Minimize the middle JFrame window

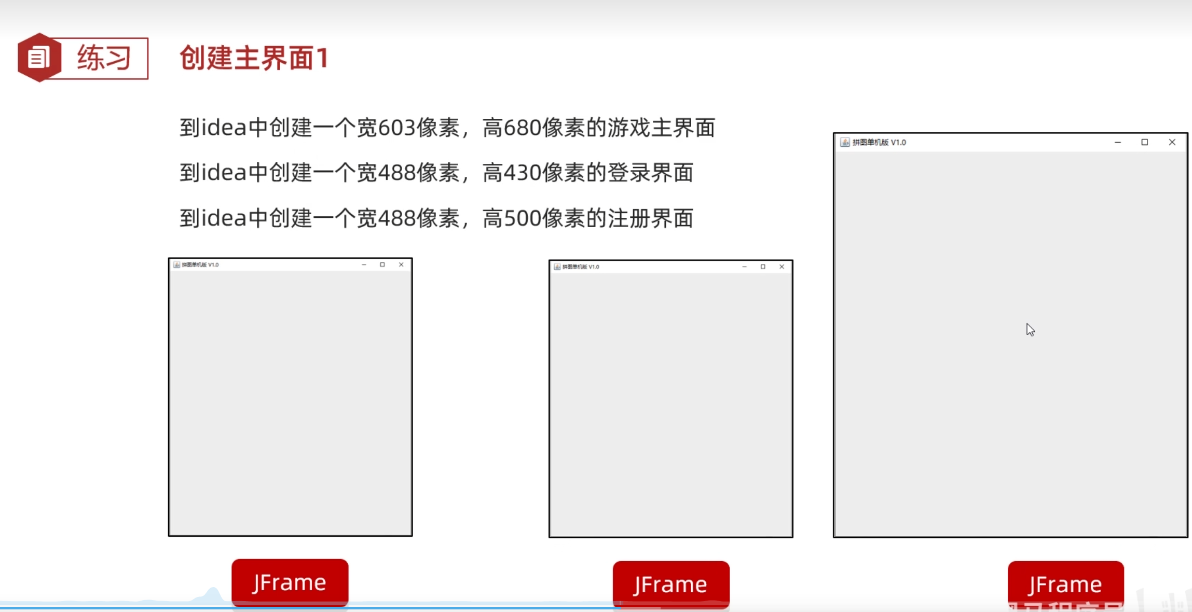[x=744, y=267]
